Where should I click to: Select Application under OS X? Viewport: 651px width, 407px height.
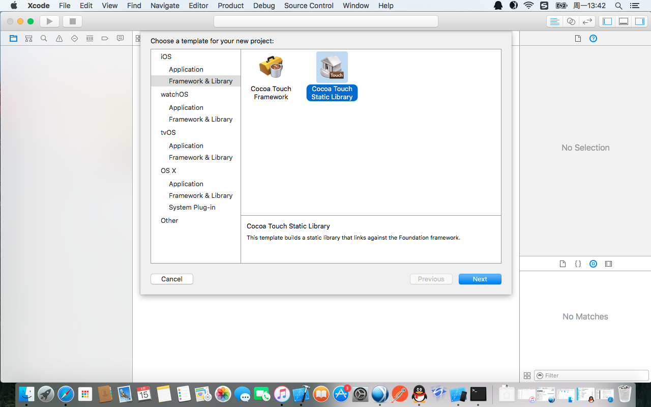(186, 184)
